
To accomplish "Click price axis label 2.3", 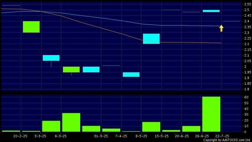I will coord(247,32).
